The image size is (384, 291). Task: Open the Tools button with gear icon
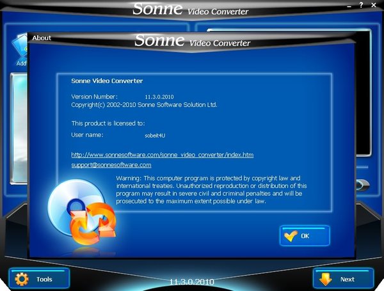click(39, 279)
